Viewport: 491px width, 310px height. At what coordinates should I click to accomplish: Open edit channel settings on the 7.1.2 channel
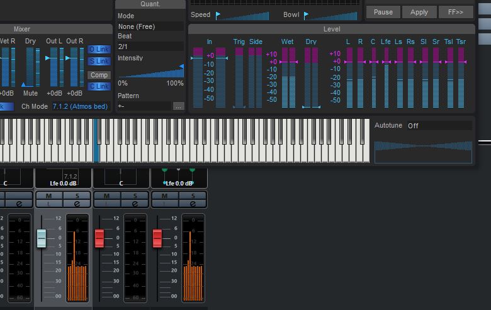click(77, 204)
